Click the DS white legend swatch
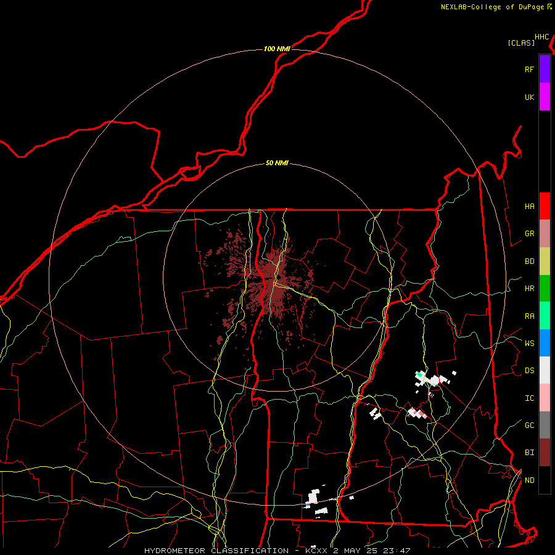 pyautogui.click(x=545, y=370)
